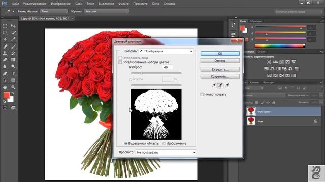Open the Выбрать dropdown (По образцам)
325x182 pixels.
166,51
